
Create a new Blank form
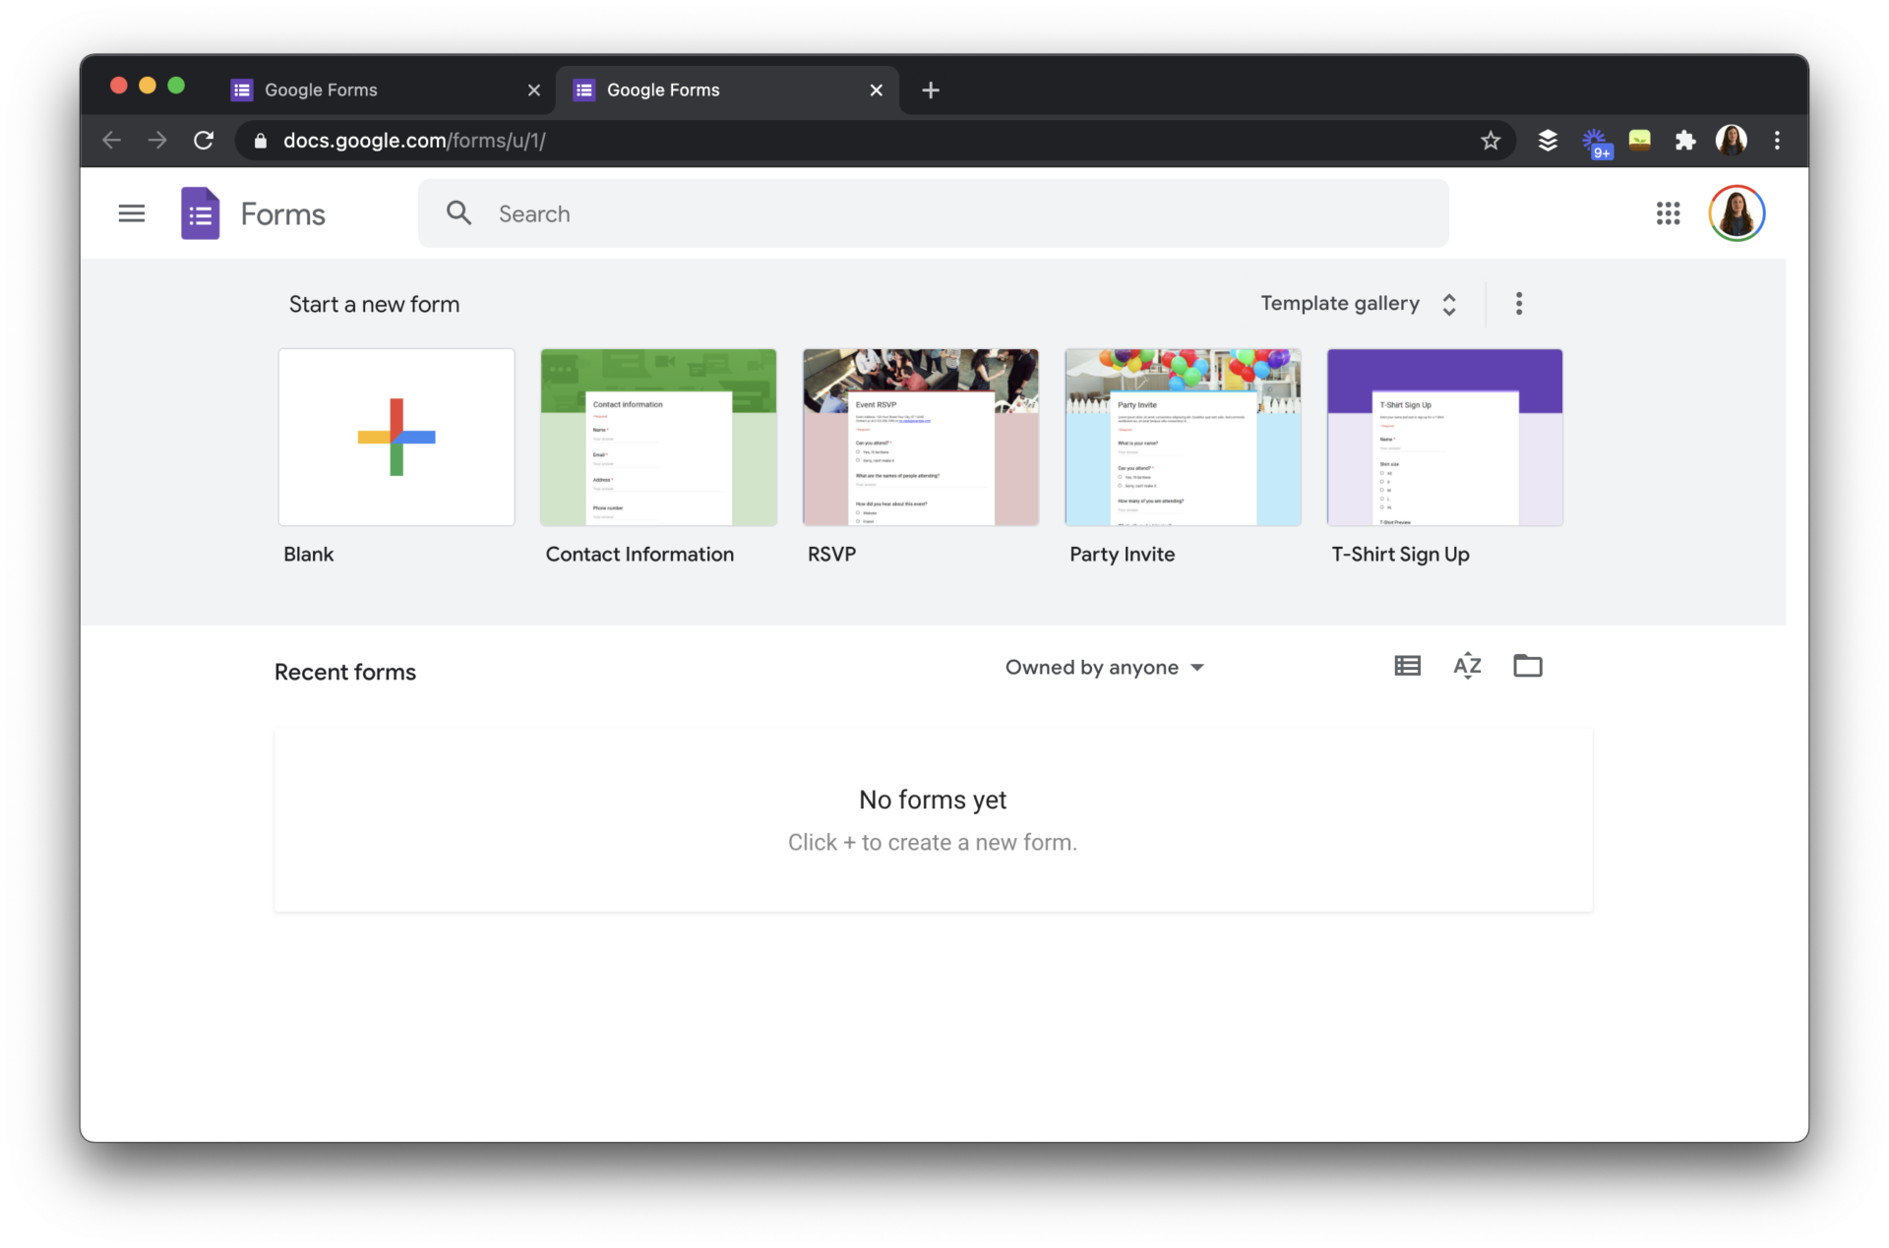[x=396, y=437]
